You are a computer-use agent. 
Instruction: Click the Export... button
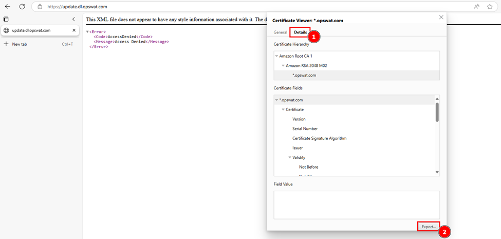(x=429, y=227)
